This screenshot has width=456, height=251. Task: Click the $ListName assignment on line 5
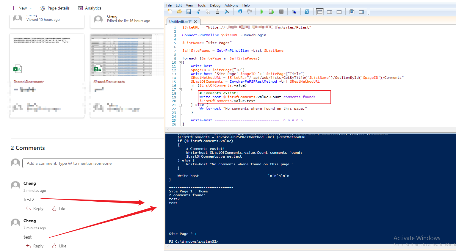[x=207, y=43]
